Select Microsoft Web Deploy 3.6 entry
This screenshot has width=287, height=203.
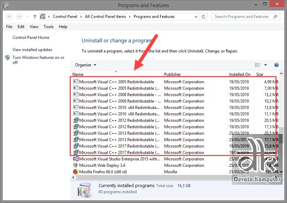[175, 165]
